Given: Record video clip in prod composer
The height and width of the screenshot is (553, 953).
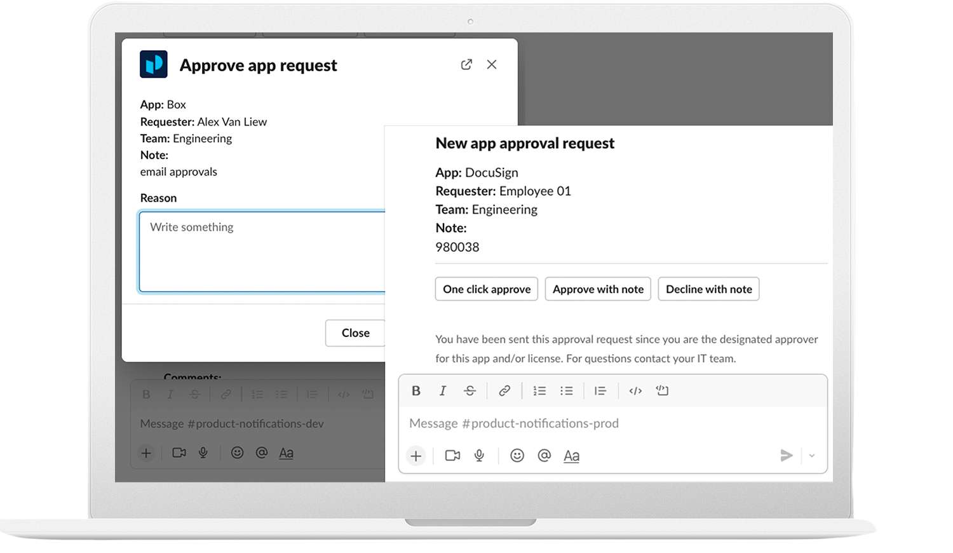Looking at the screenshot, I should [452, 456].
